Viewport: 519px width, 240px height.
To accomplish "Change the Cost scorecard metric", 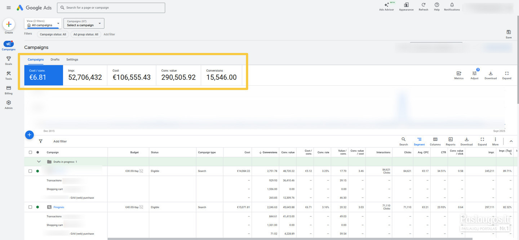I will pyautogui.click(x=132, y=75).
